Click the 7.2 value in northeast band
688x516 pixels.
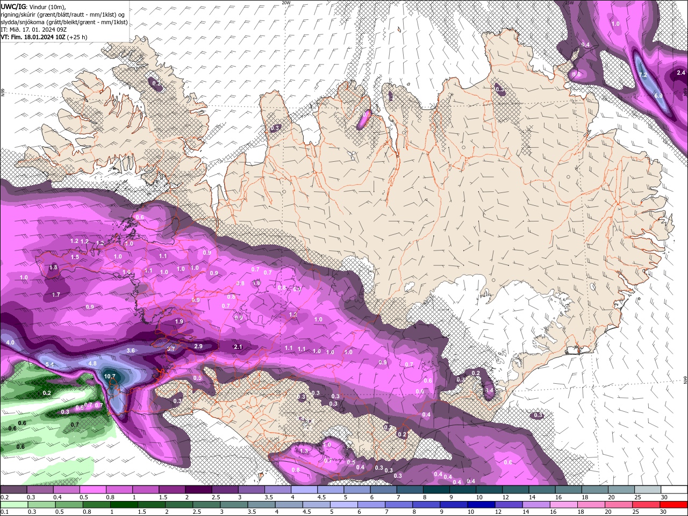[643, 75]
